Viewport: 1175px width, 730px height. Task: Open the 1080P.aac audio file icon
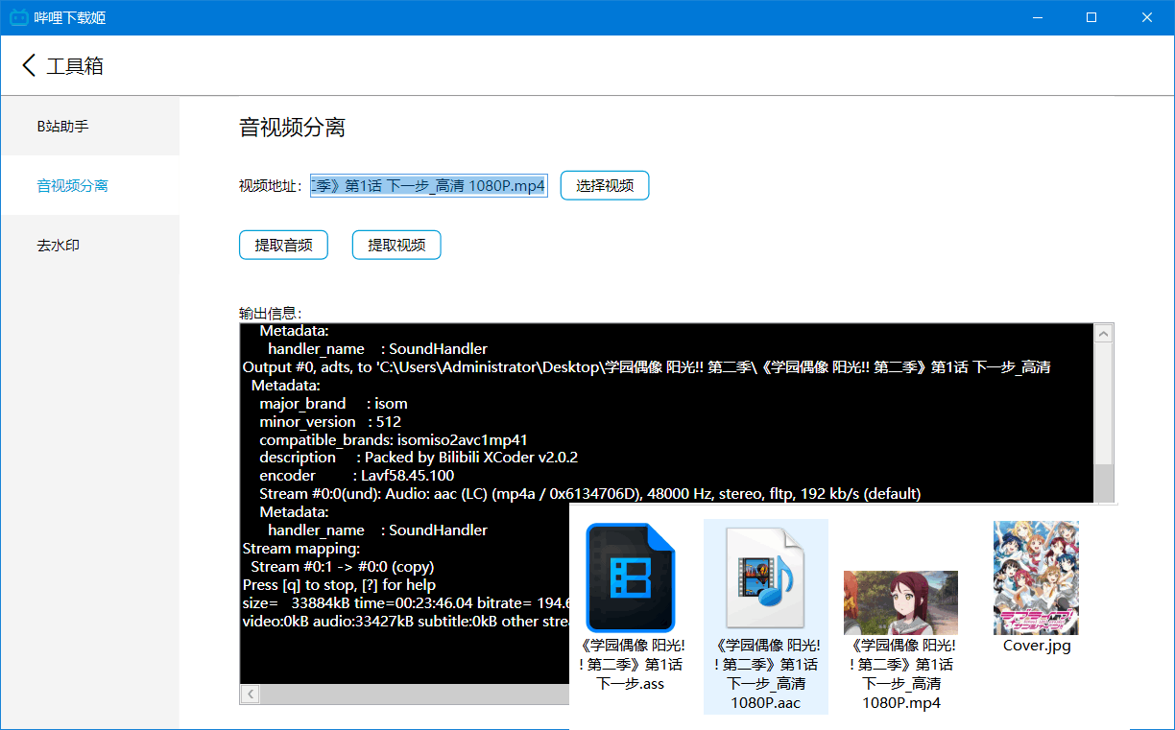point(765,577)
